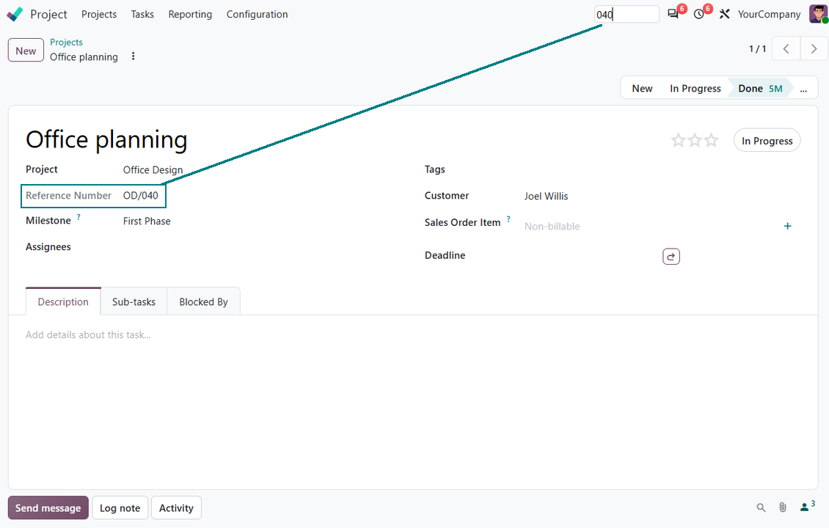
Task: Open the Customer field Joel Willis
Action: coord(546,196)
